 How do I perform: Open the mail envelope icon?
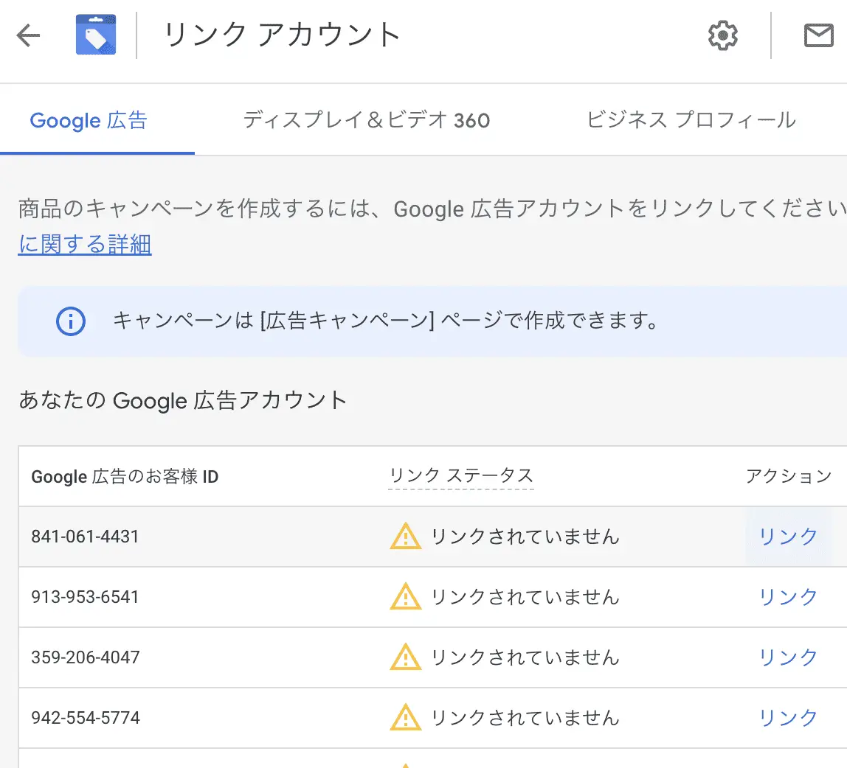819,35
